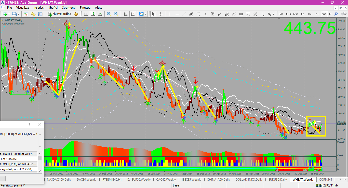Open the Navigator panel with star folder icon
348x188 pixels.
[x=33, y=14]
